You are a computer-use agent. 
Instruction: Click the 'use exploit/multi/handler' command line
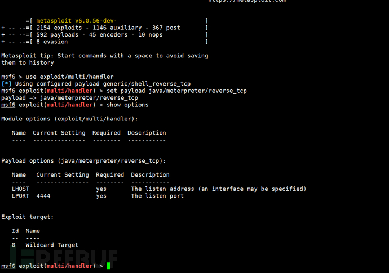tap(70, 77)
